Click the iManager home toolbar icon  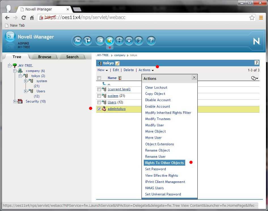click(x=78, y=41)
